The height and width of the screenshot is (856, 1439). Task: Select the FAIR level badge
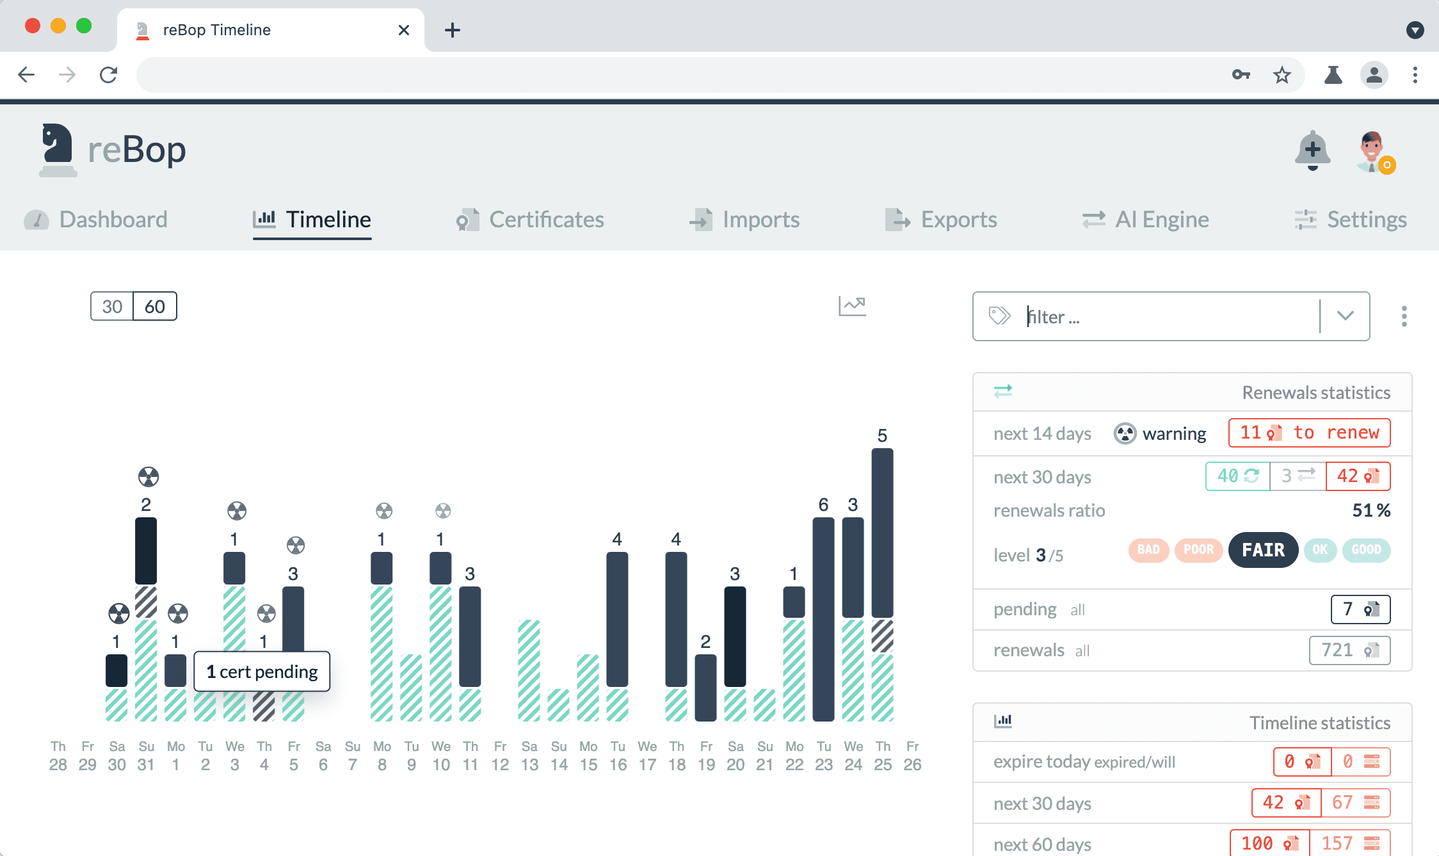click(x=1263, y=550)
